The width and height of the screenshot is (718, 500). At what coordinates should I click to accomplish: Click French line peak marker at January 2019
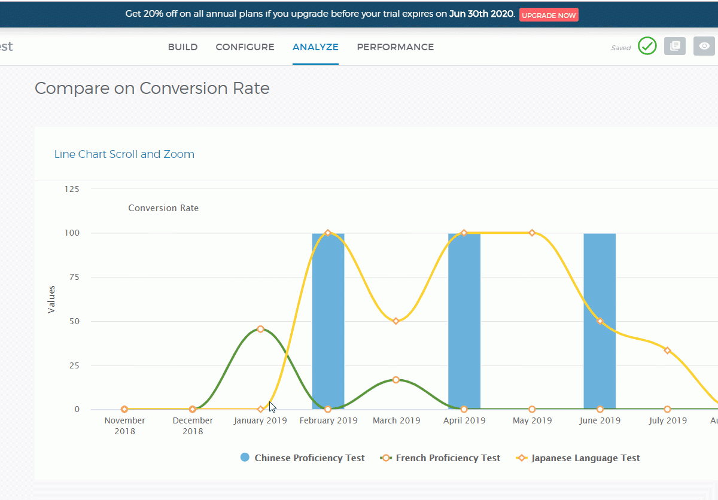click(x=260, y=329)
